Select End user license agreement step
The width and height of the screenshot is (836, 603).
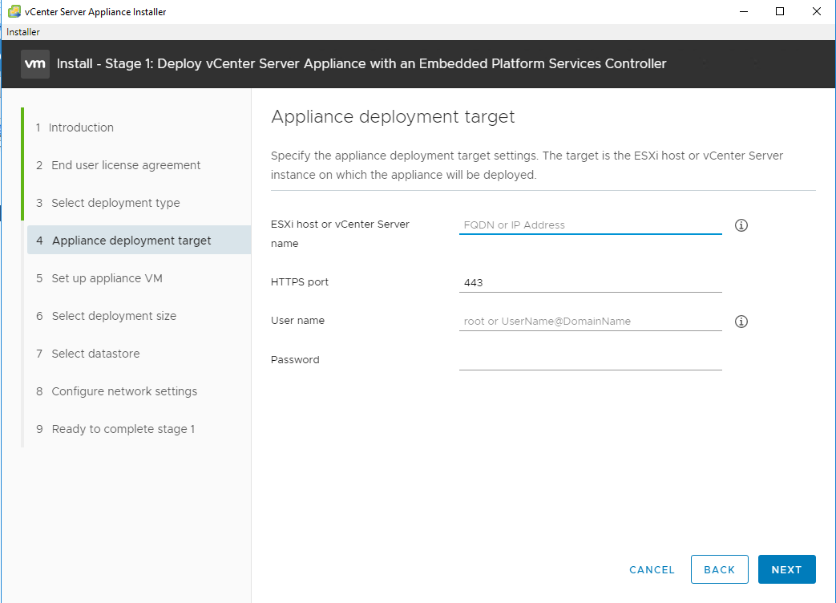[126, 165]
